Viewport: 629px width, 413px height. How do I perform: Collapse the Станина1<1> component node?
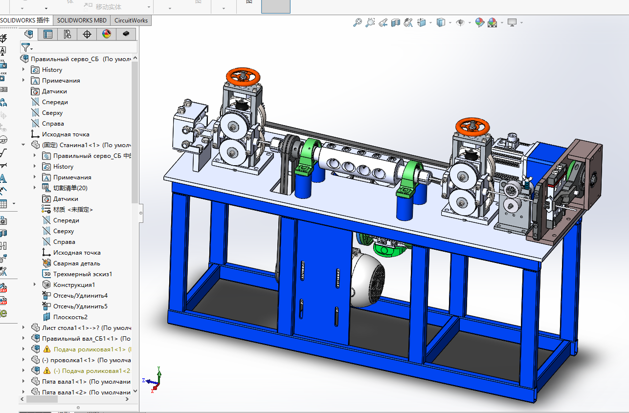tap(23, 145)
